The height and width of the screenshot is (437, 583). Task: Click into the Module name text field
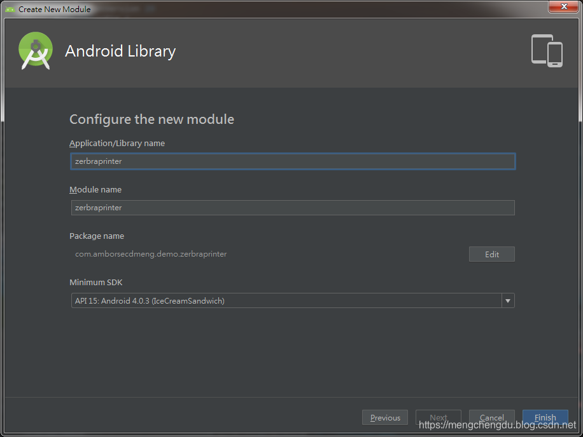click(293, 208)
